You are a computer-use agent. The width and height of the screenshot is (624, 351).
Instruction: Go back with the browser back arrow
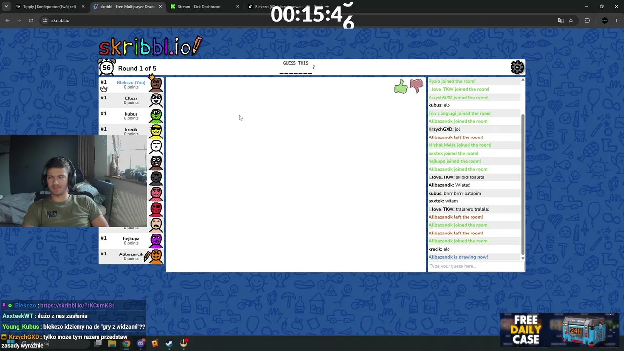coord(7,20)
